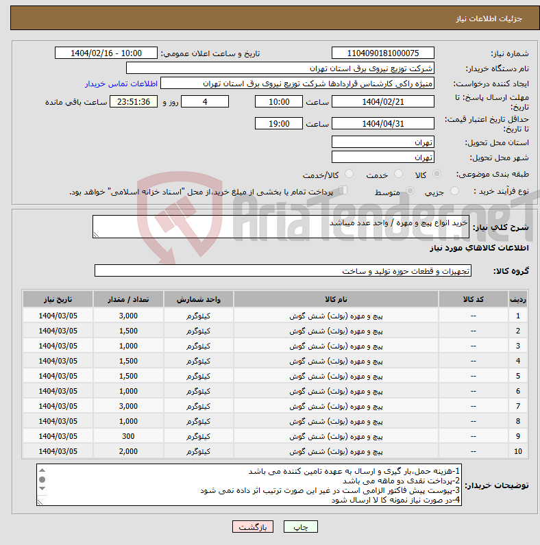
Task: Click the تاریخ نیاز column header
Action: click(x=58, y=299)
